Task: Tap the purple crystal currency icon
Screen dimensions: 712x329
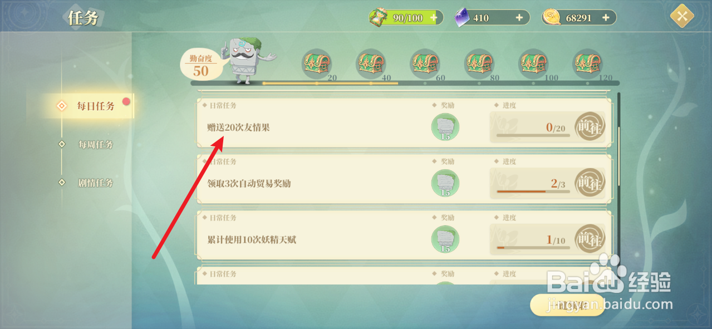Action: (462, 17)
